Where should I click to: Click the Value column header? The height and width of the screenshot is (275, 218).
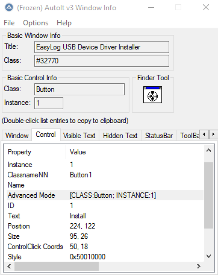[x=135, y=152]
